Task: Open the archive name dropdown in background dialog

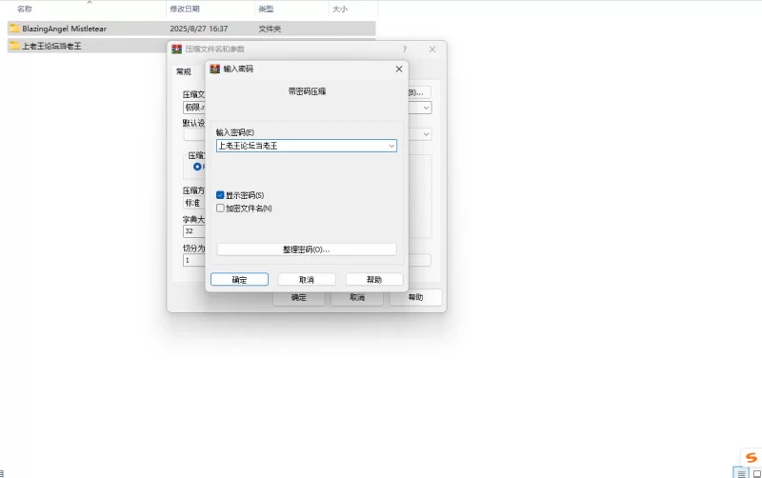Action: pyautogui.click(x=426, y=108)
